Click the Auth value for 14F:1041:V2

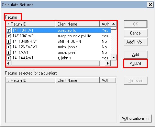[105, 36]
